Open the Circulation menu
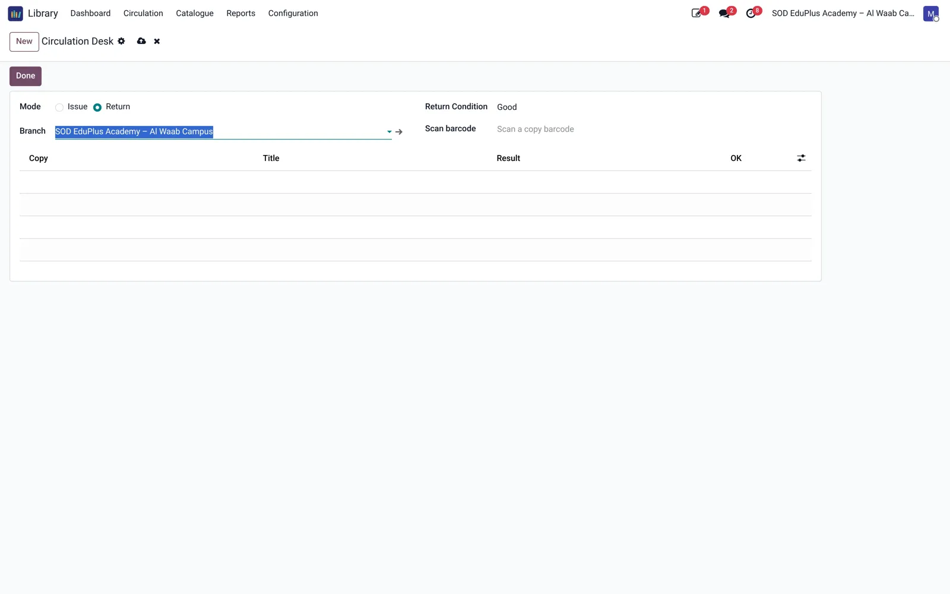The height and width of the screenshot is (594, 950). (143, 13)
